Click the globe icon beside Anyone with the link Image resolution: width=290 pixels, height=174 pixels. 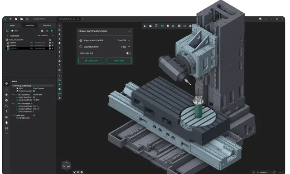click(81, 40)
